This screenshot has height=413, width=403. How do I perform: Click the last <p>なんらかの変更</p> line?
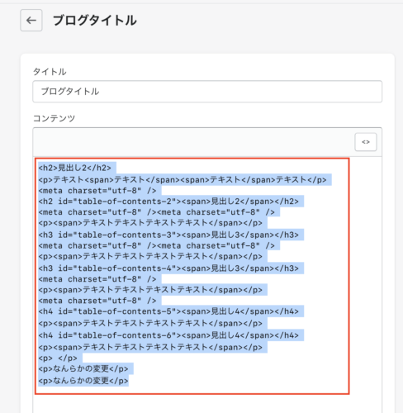tap(83, 381)
